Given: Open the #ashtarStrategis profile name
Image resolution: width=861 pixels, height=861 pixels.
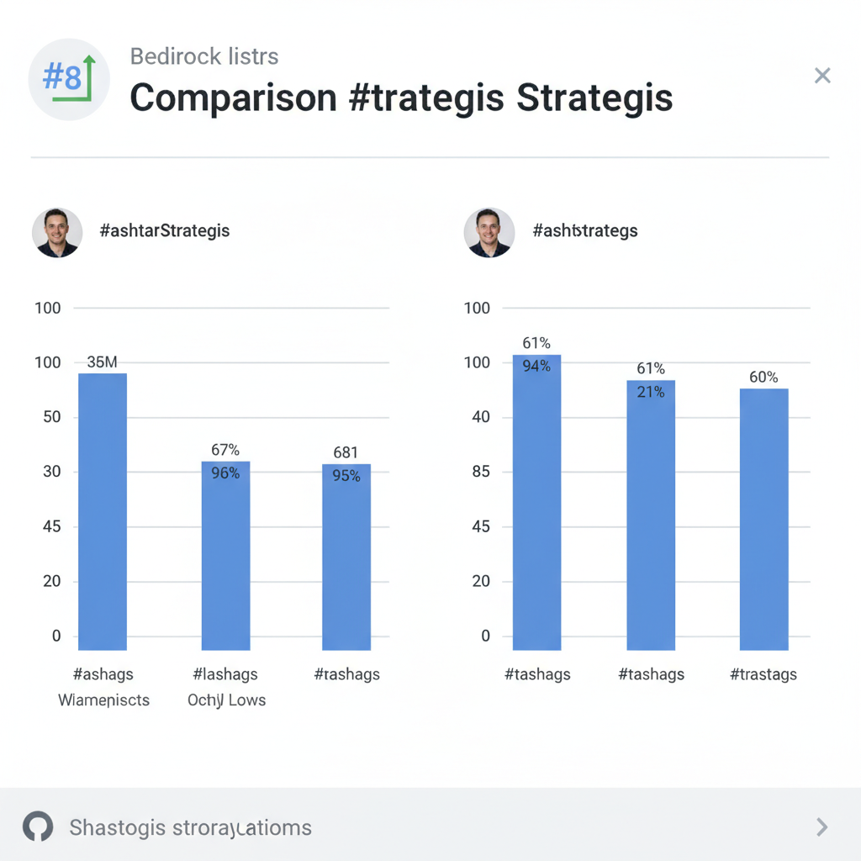Looking at the screenshot, I should 164,230.
